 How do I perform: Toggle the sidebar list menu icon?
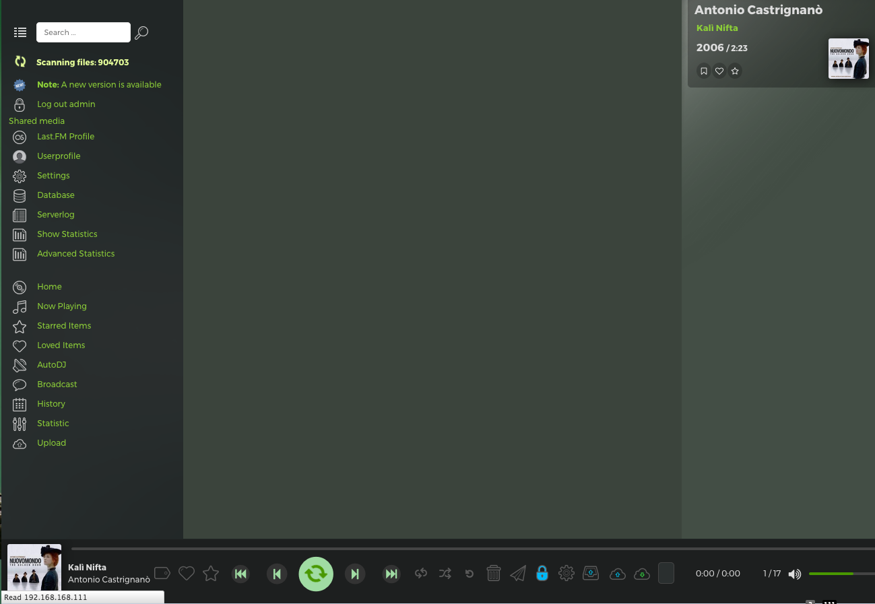coord(20,32)
